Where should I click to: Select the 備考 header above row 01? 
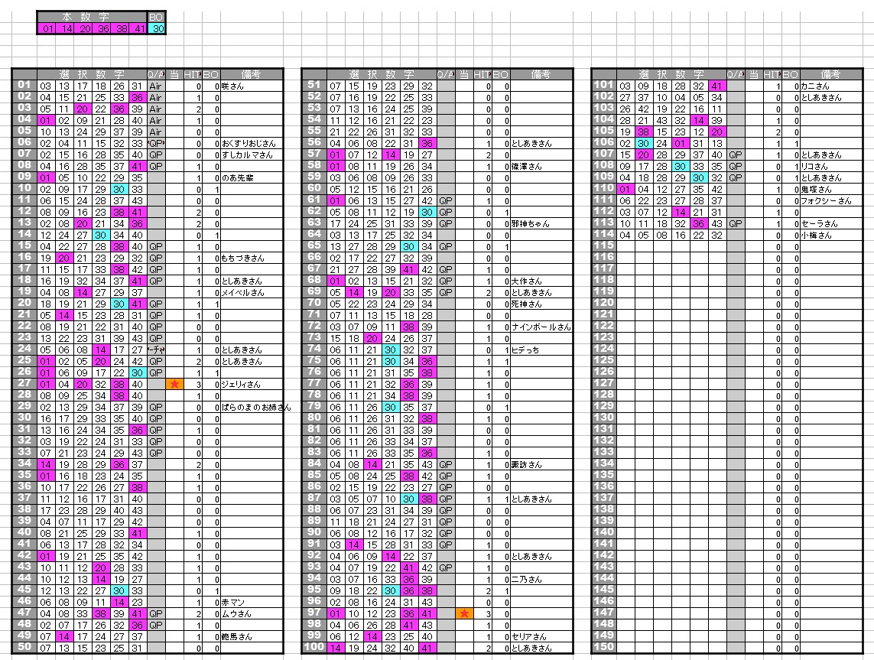coord(252,74)
